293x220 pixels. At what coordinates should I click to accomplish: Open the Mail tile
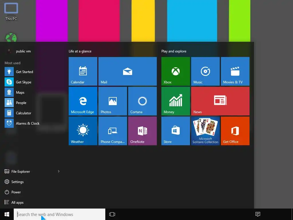127,71
